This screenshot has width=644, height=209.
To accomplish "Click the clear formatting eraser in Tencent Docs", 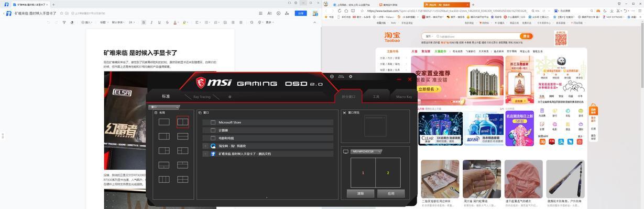I will click(72, 22).
